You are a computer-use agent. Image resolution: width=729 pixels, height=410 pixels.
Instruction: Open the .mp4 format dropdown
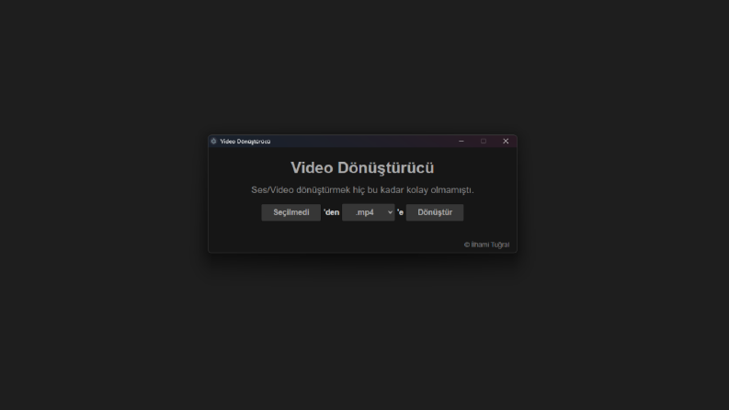[369, 212]
